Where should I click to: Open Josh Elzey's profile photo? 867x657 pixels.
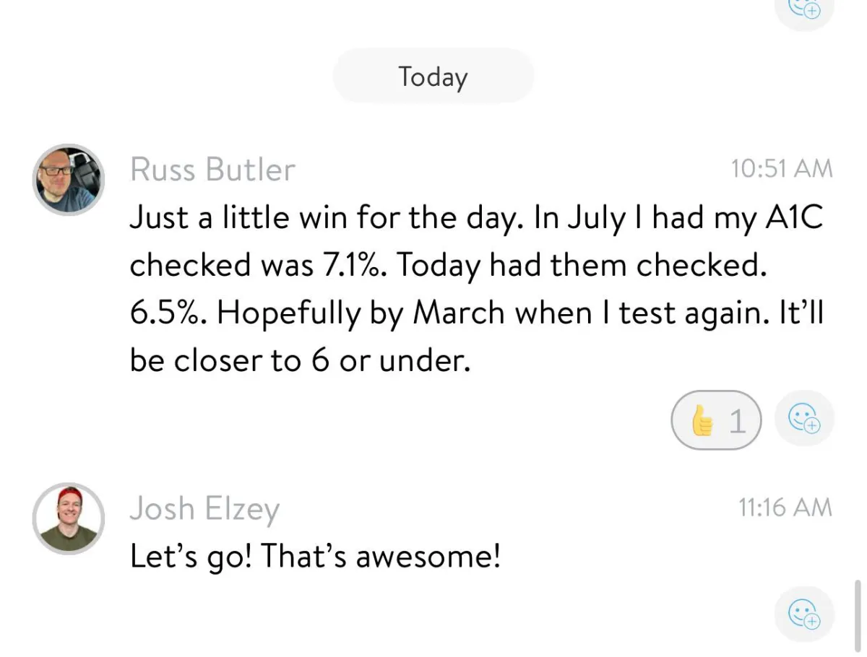(x=69, y=519)
